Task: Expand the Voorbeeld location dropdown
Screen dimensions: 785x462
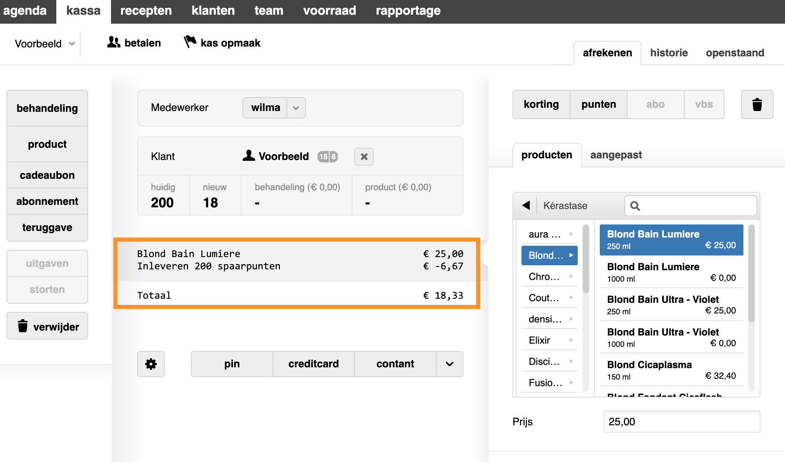Action: click(45, 44)
